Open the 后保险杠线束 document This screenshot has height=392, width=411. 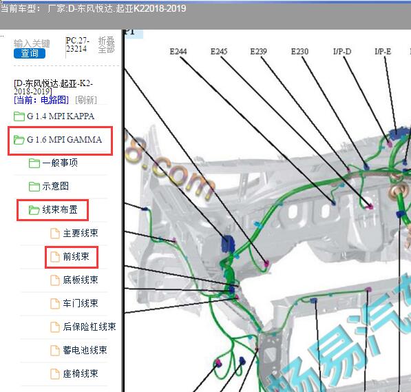click(x=89, y=327)
